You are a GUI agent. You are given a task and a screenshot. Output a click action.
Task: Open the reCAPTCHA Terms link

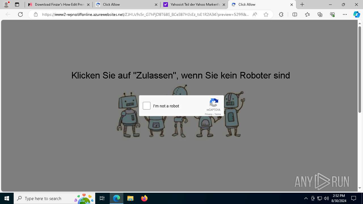pos(218,114)
